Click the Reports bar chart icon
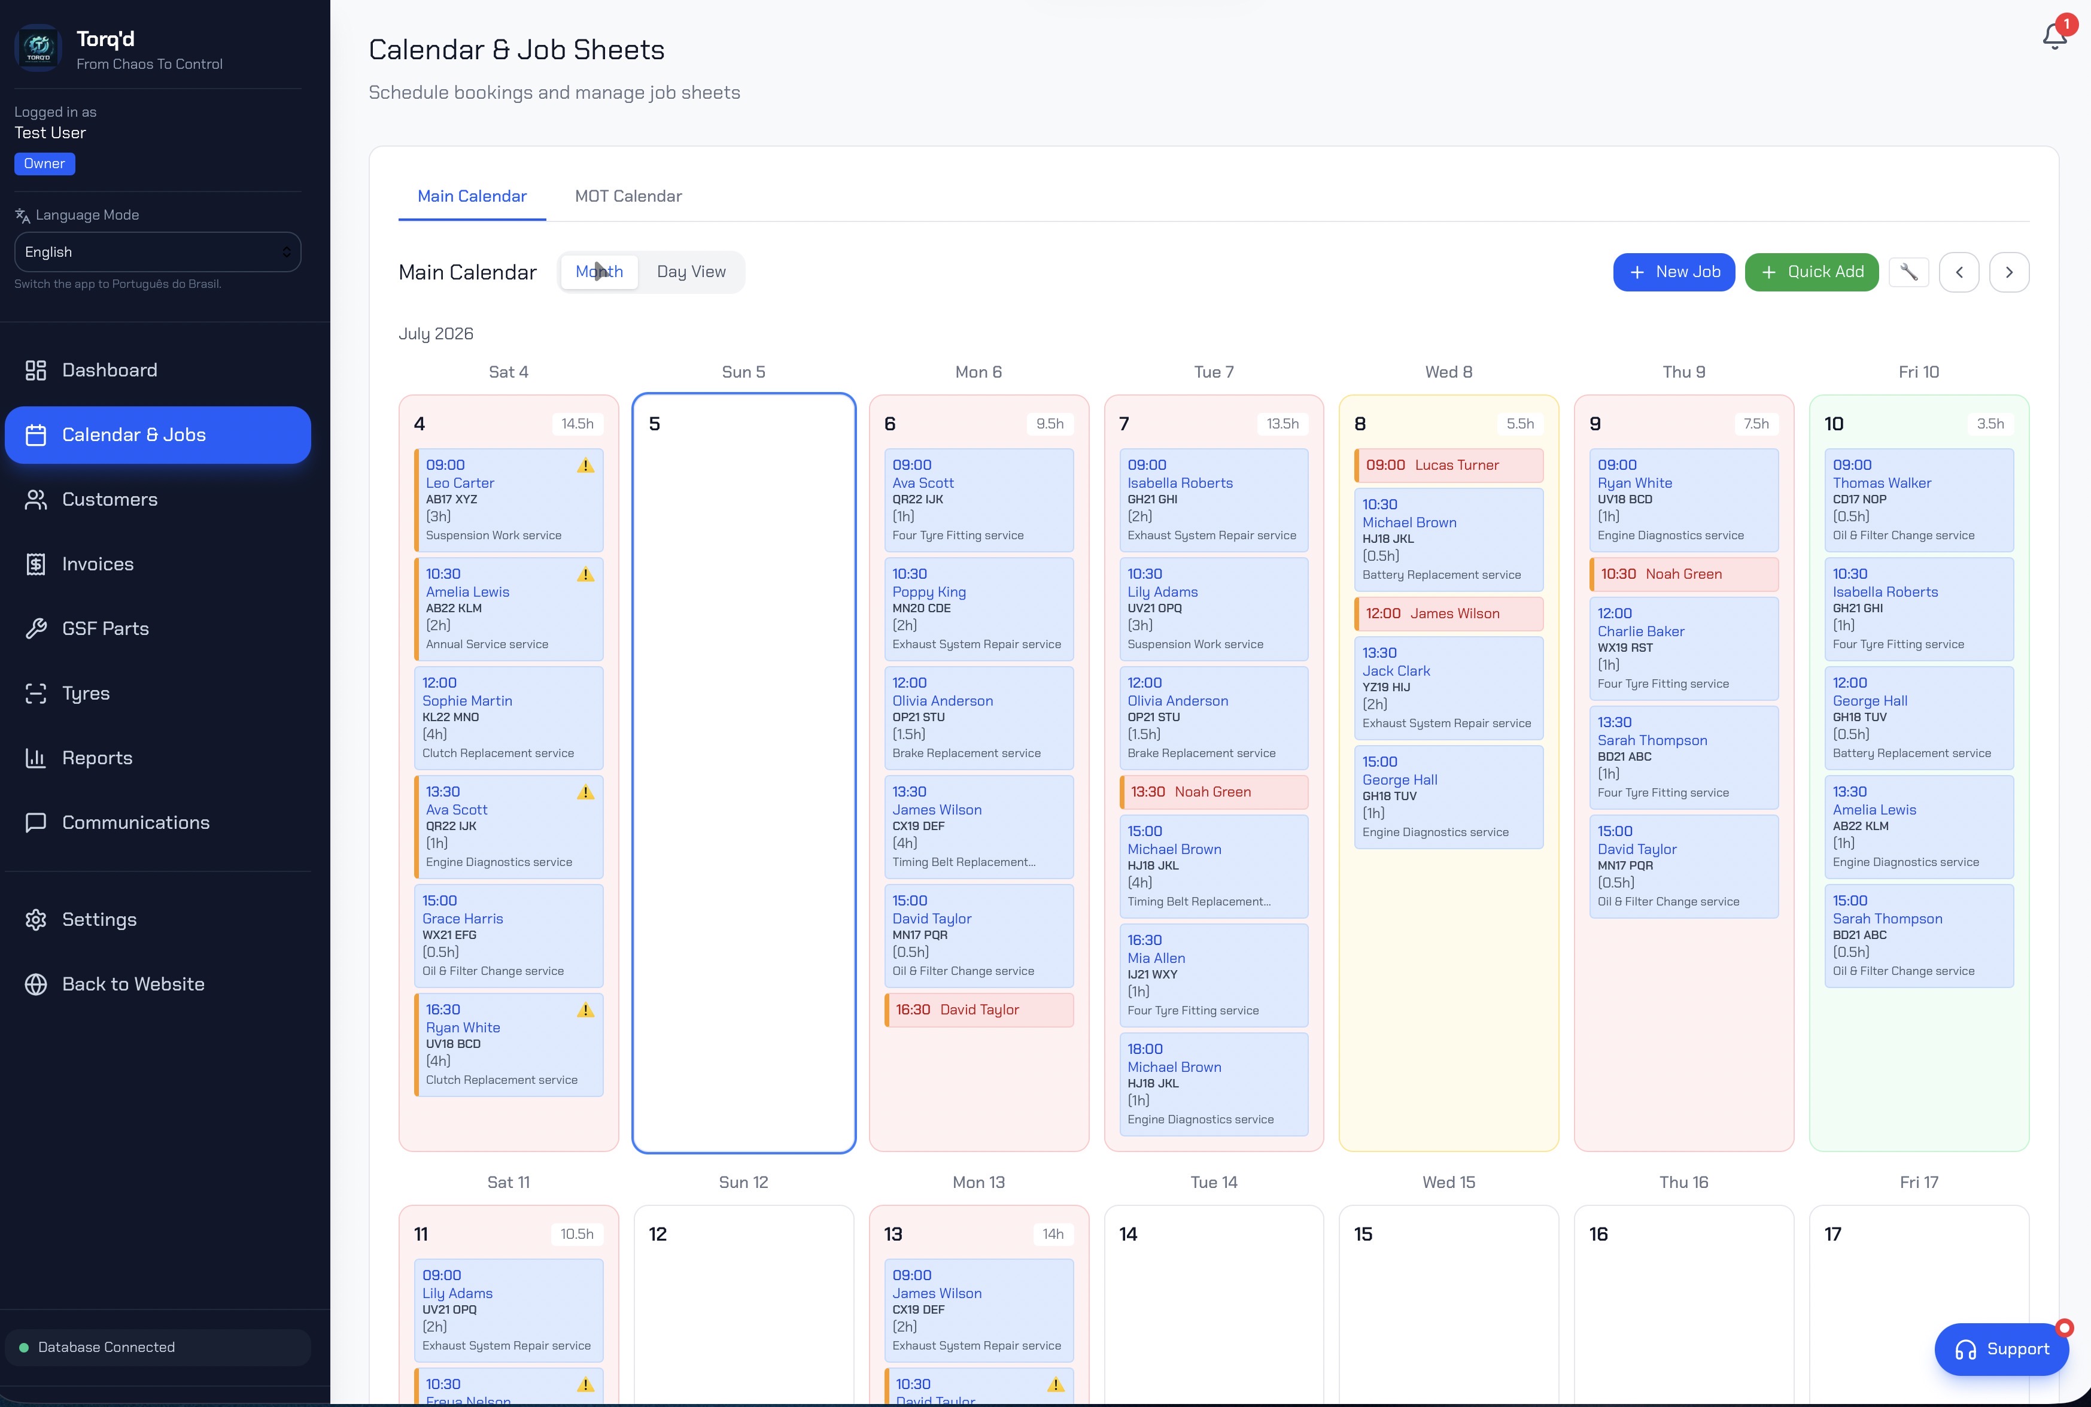Viewport: 2091px width, 1407px height. pos(36,758)
